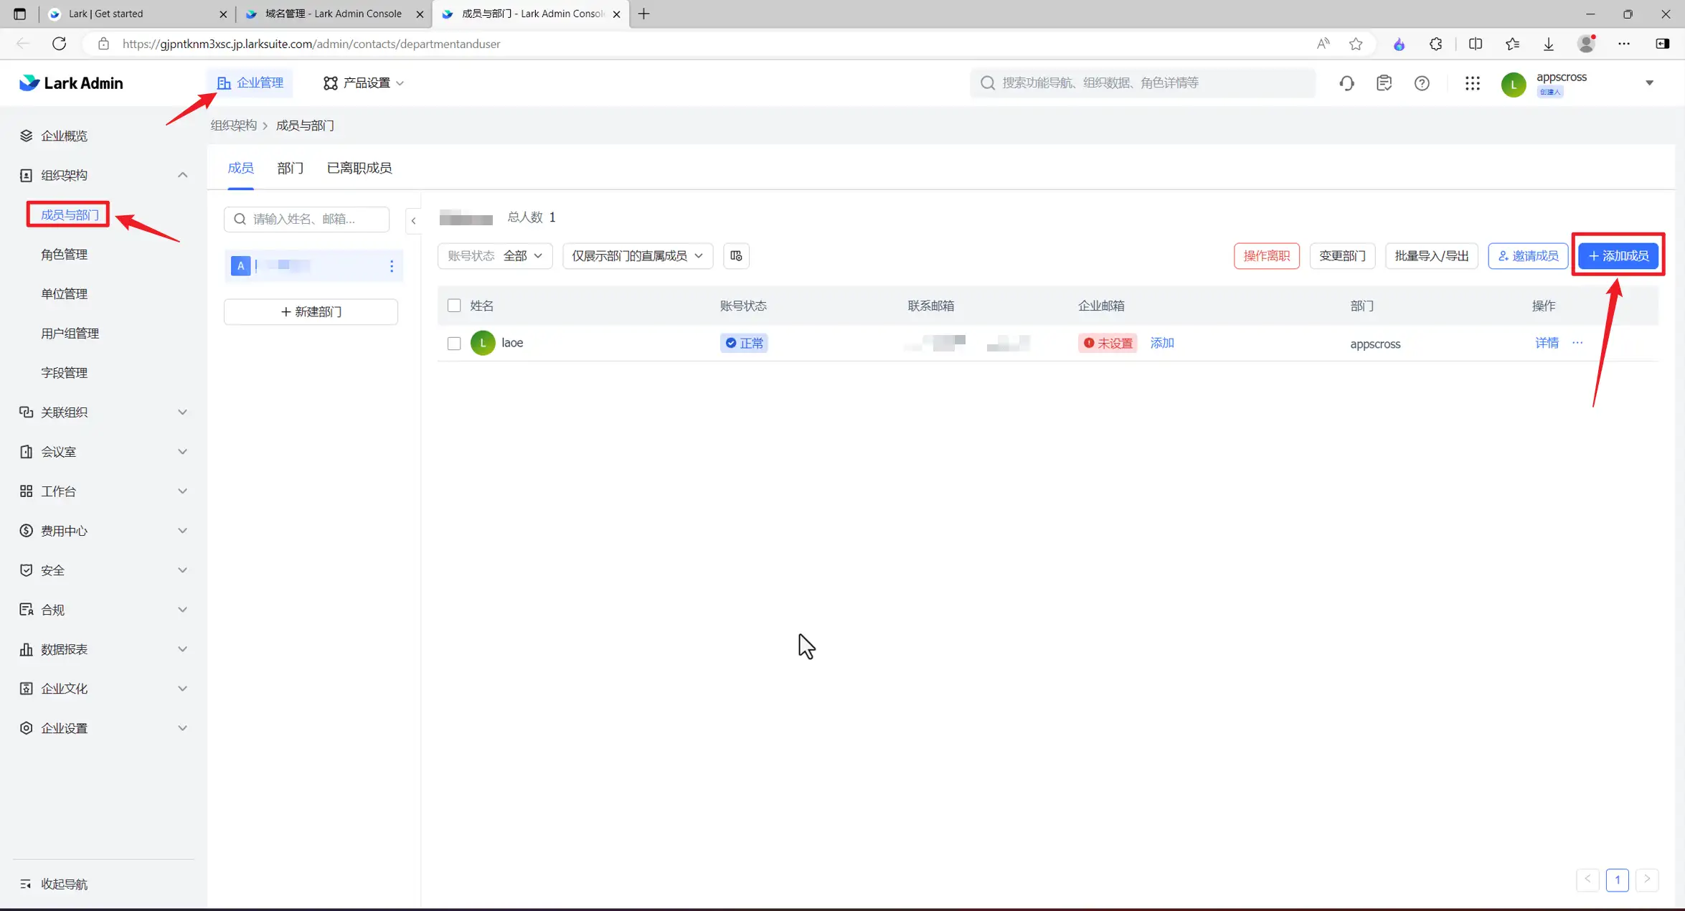Open browser downloads icon
Screen dimensions: 1685x911
tap(1549, 44)
